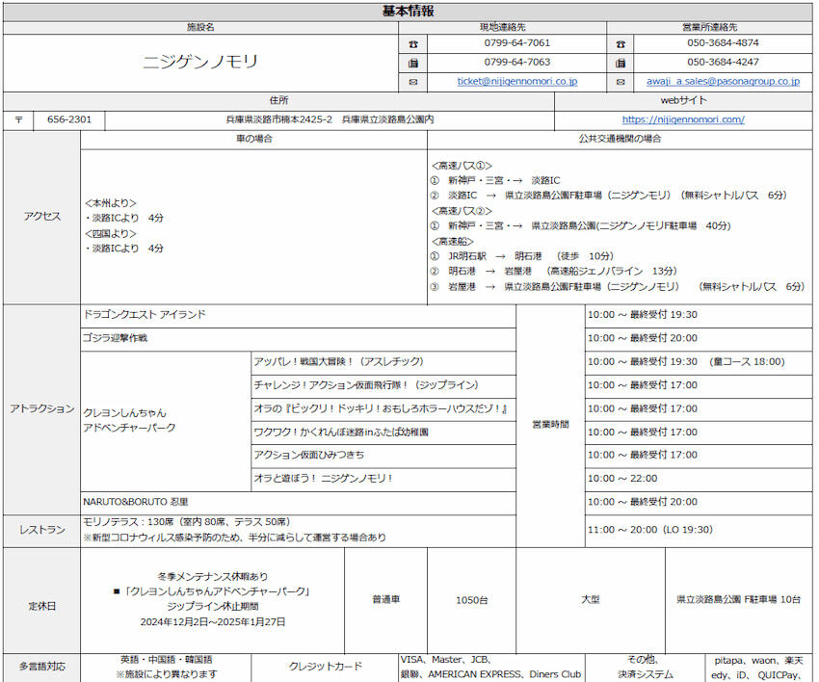Click the sales office telephone icon
The image size is (819, 682).
tap(620, 44)
